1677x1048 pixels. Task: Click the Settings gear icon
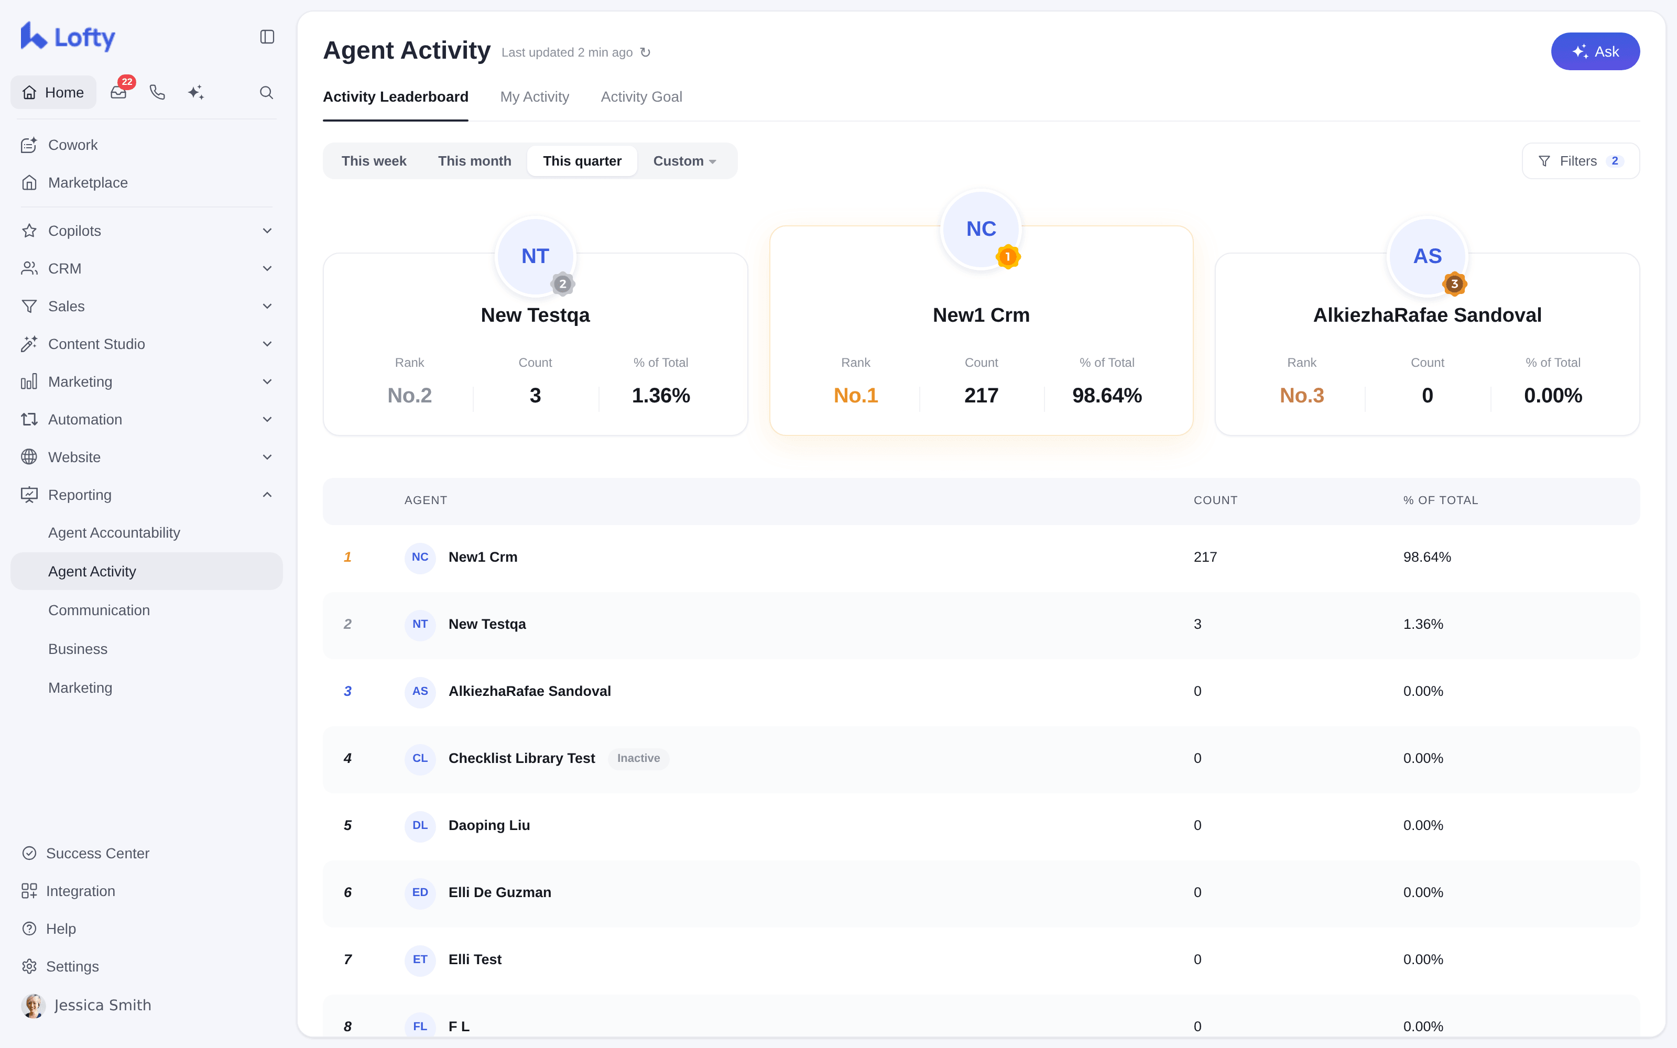[29, 967]
